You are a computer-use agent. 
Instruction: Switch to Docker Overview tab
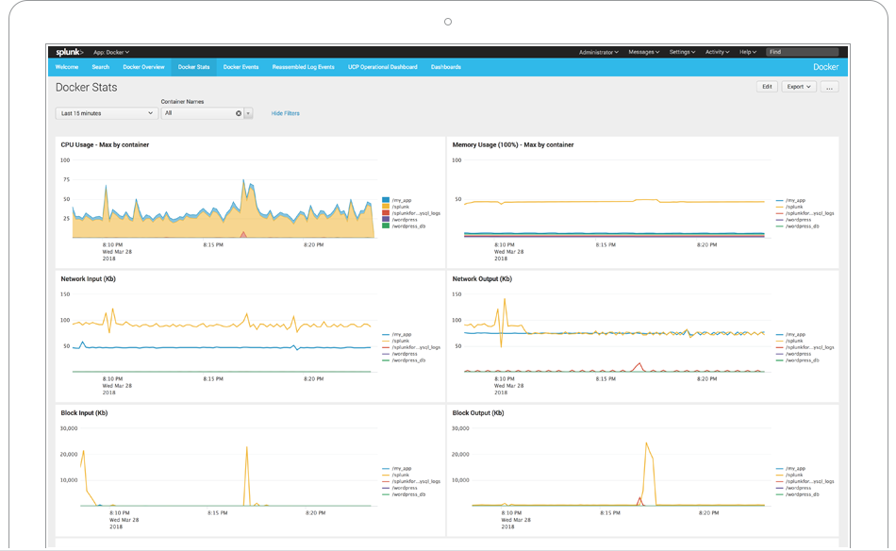pyautogui.click(x=143, y=67)
